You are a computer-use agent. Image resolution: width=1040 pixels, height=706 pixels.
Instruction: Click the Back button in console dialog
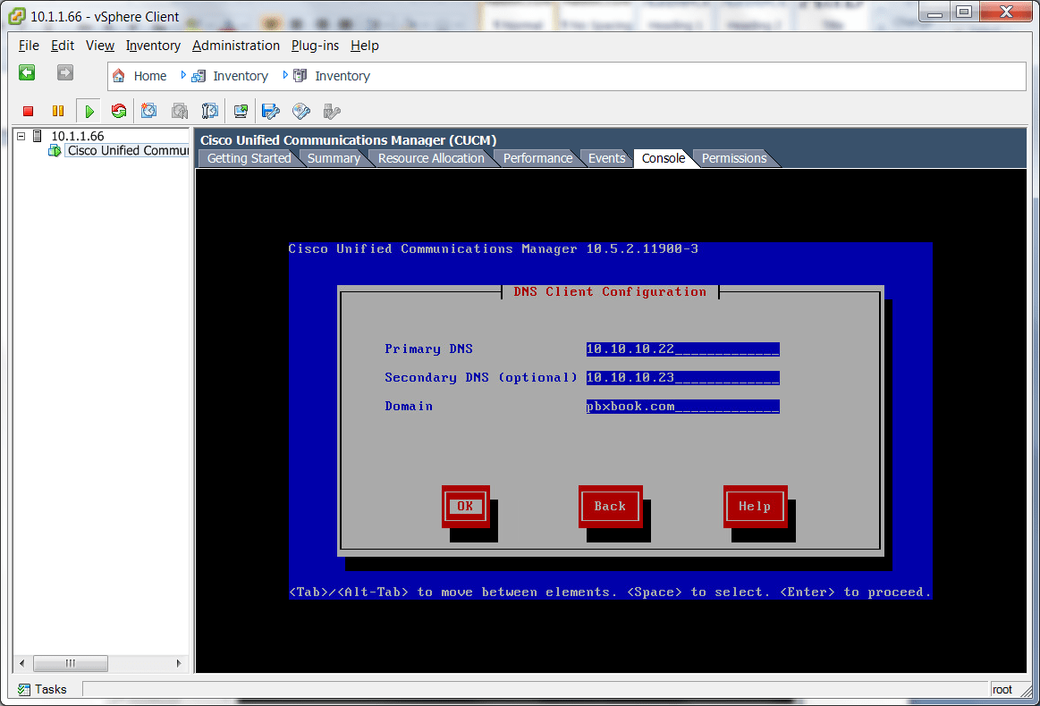pos(610,507)
